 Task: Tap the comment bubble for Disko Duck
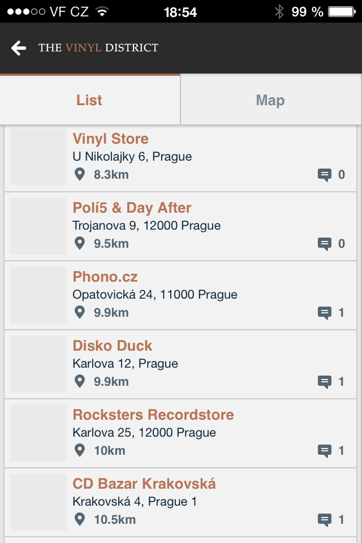pyautogui.click(x=324, y=382)
